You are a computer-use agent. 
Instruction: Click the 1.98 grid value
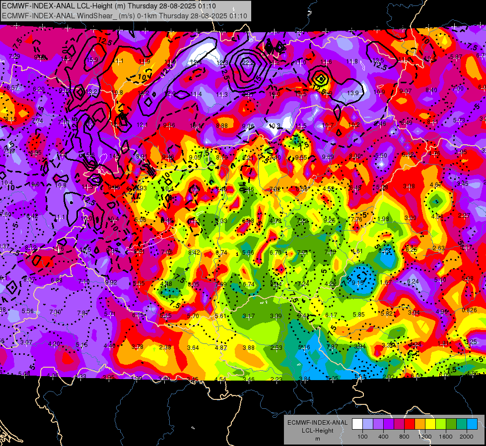point(383,219)
